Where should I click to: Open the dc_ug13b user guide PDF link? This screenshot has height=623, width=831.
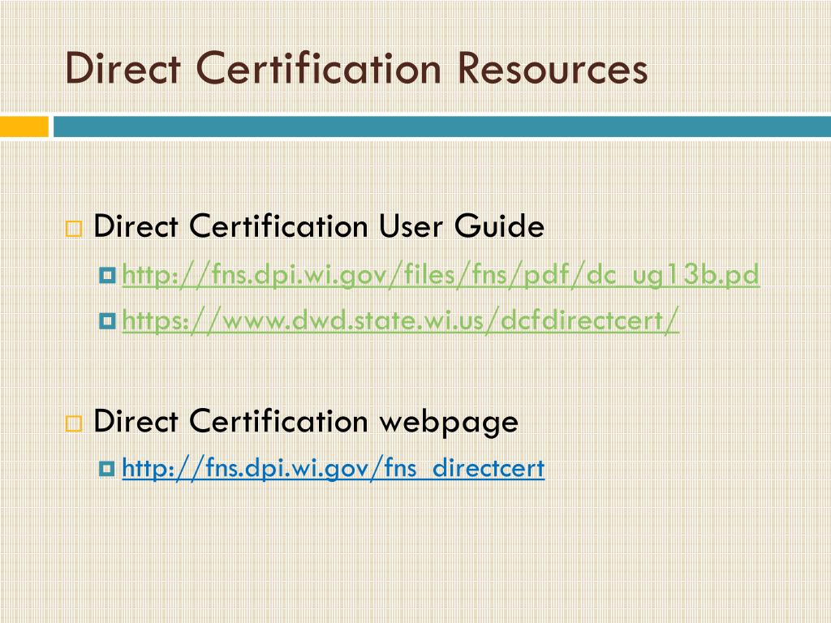(x=441, y=275)
